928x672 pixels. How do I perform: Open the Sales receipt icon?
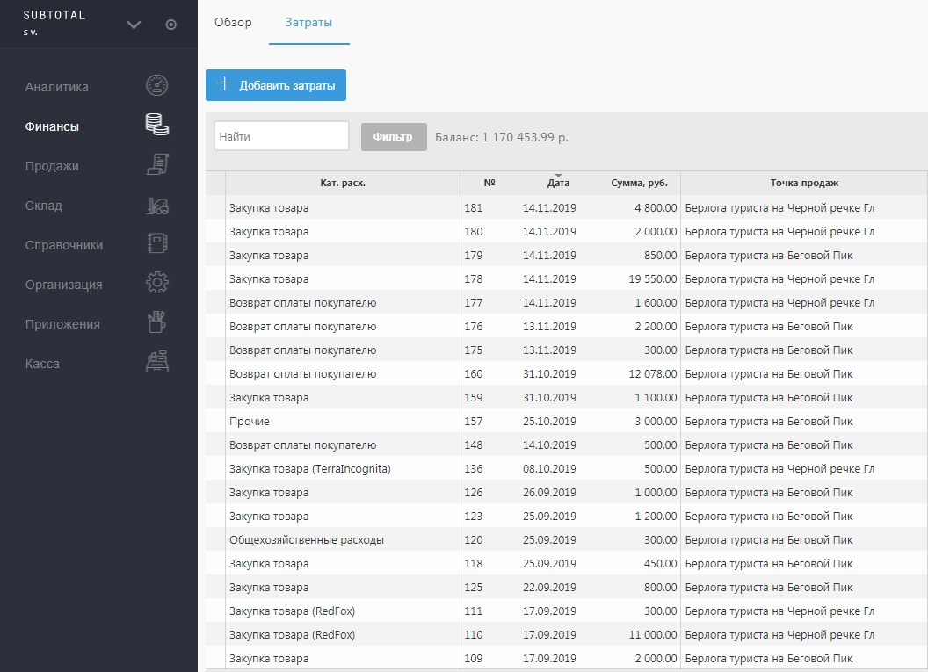click(x=157, y=164)
